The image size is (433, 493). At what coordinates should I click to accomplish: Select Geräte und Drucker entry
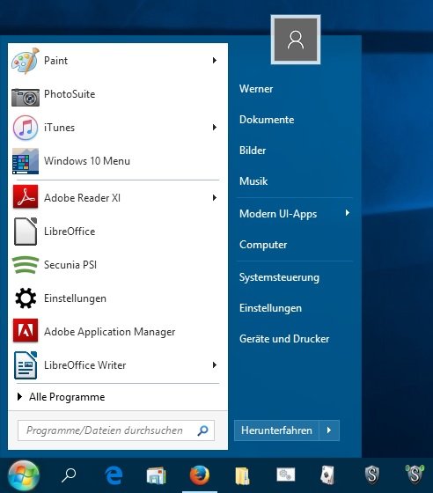pyautogui.click(x=284, y=339)
